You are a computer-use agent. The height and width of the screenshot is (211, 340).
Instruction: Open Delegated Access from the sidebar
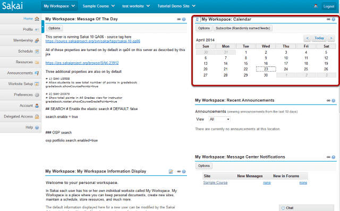tap(21, 116)
